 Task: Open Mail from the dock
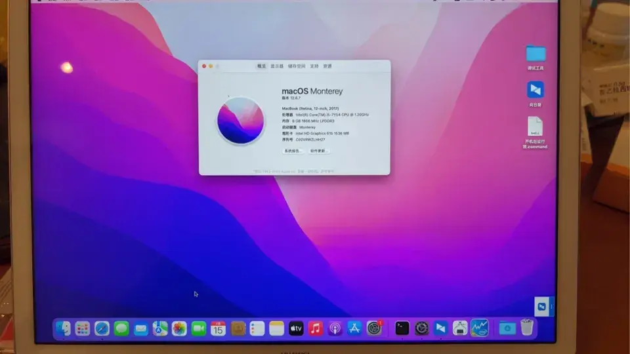(140, 328)
